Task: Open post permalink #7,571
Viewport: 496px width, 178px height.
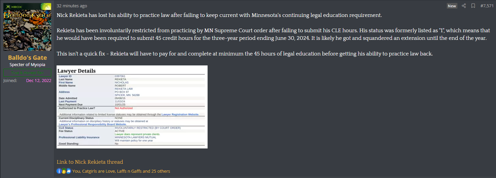Action: coord(487,6)
